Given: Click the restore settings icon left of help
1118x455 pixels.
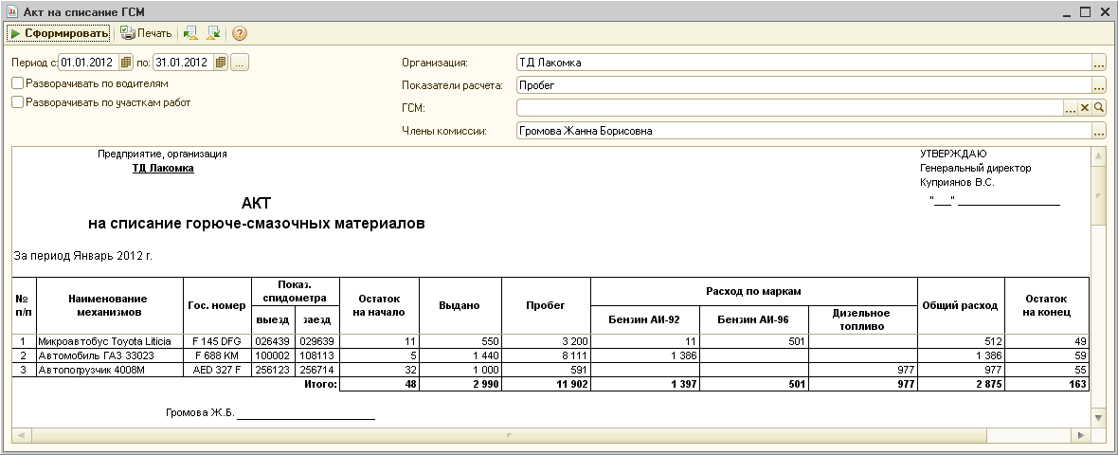Looking at the screenshot, I should (213, 33).
